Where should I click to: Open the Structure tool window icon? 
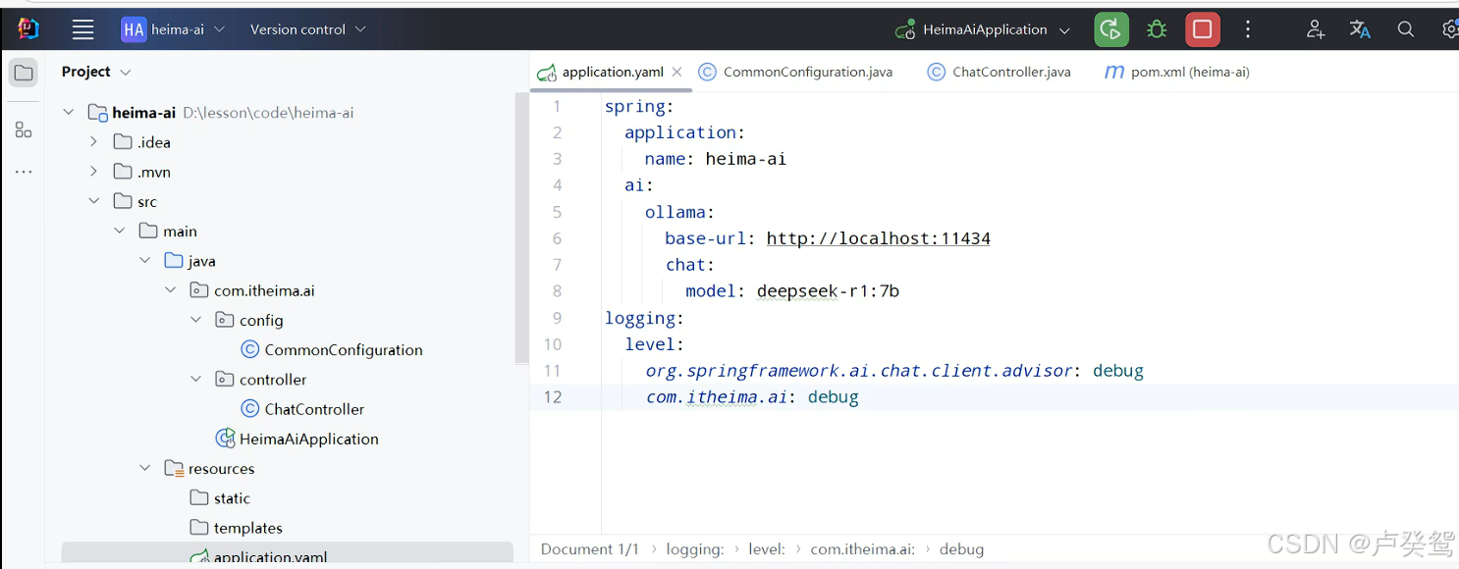tap(24, 129)
